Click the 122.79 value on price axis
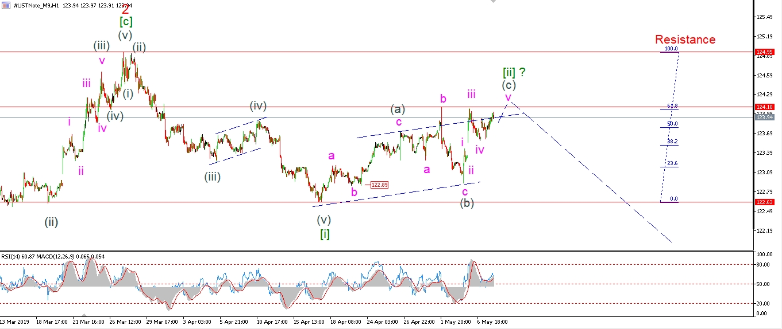Screen dimensions: 782x329 pyautogui.click(x=765, y=191)
